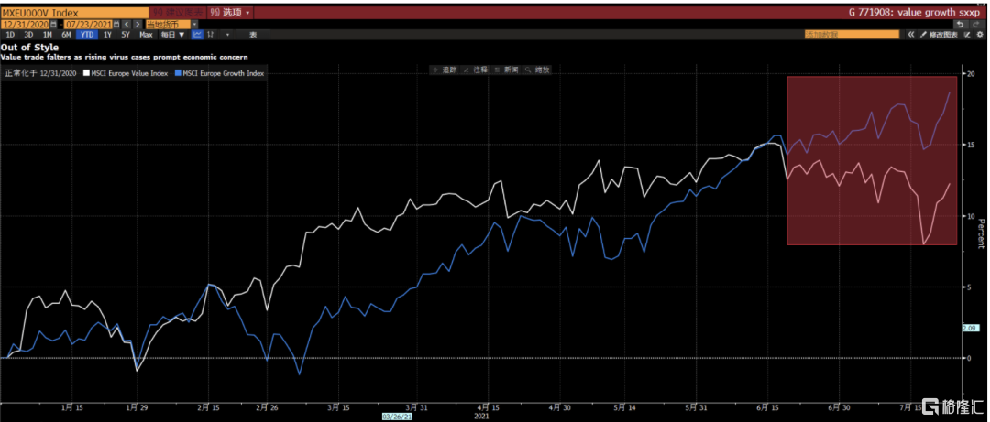Toggle MSCI Europe Value Index legend swatch

[x=87, y=73]
